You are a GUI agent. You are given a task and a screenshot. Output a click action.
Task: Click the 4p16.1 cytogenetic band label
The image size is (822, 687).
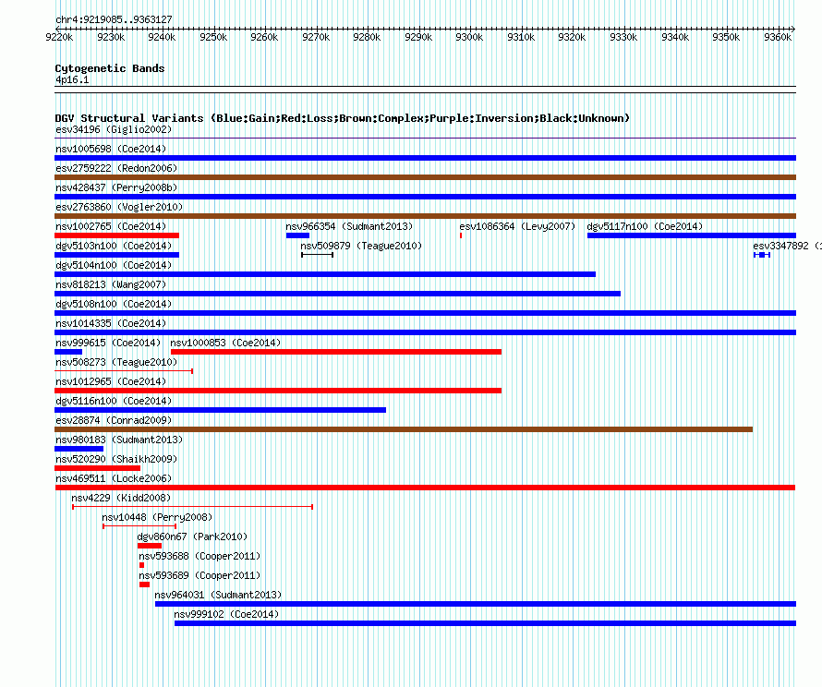[72, 79]
